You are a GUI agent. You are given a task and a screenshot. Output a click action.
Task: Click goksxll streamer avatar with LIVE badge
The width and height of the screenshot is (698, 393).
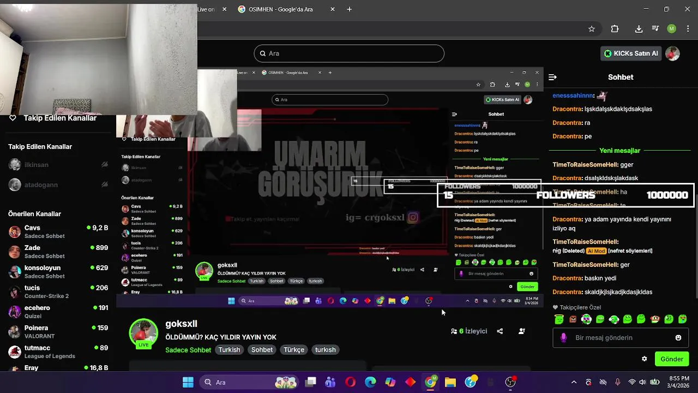(x=143, y=333)
